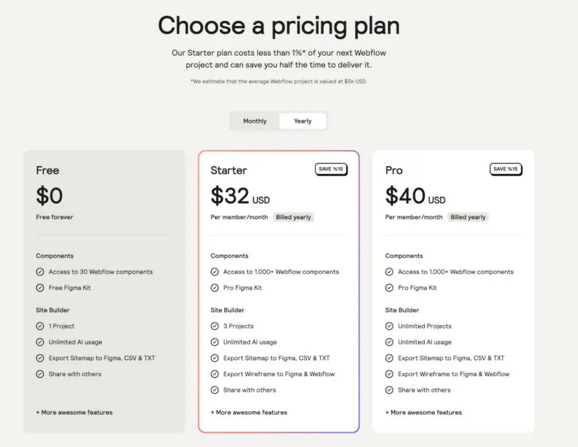Expand '+ More awesome features' in Pro plan
The width and height of the screenshot is (578, 447).
click(424, 413)
